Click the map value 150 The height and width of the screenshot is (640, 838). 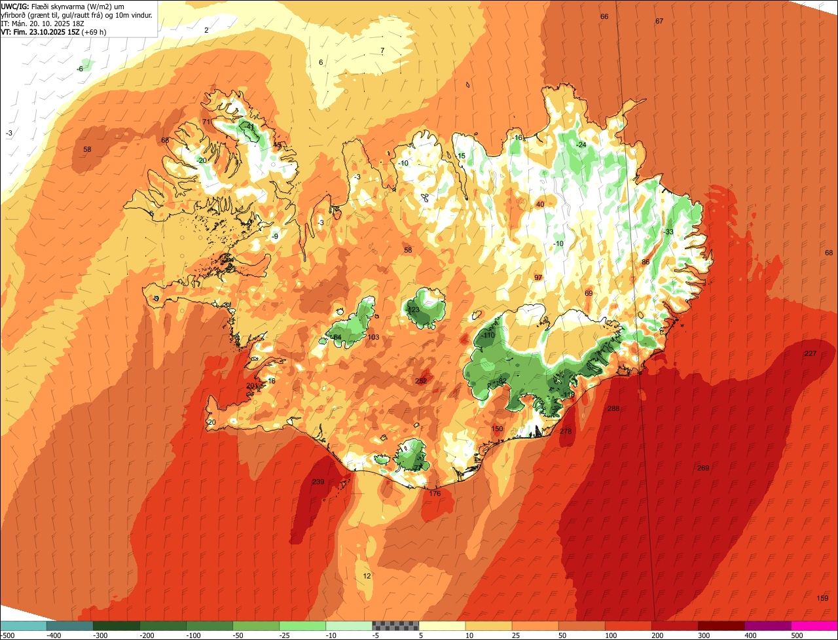tap(498, 429)
